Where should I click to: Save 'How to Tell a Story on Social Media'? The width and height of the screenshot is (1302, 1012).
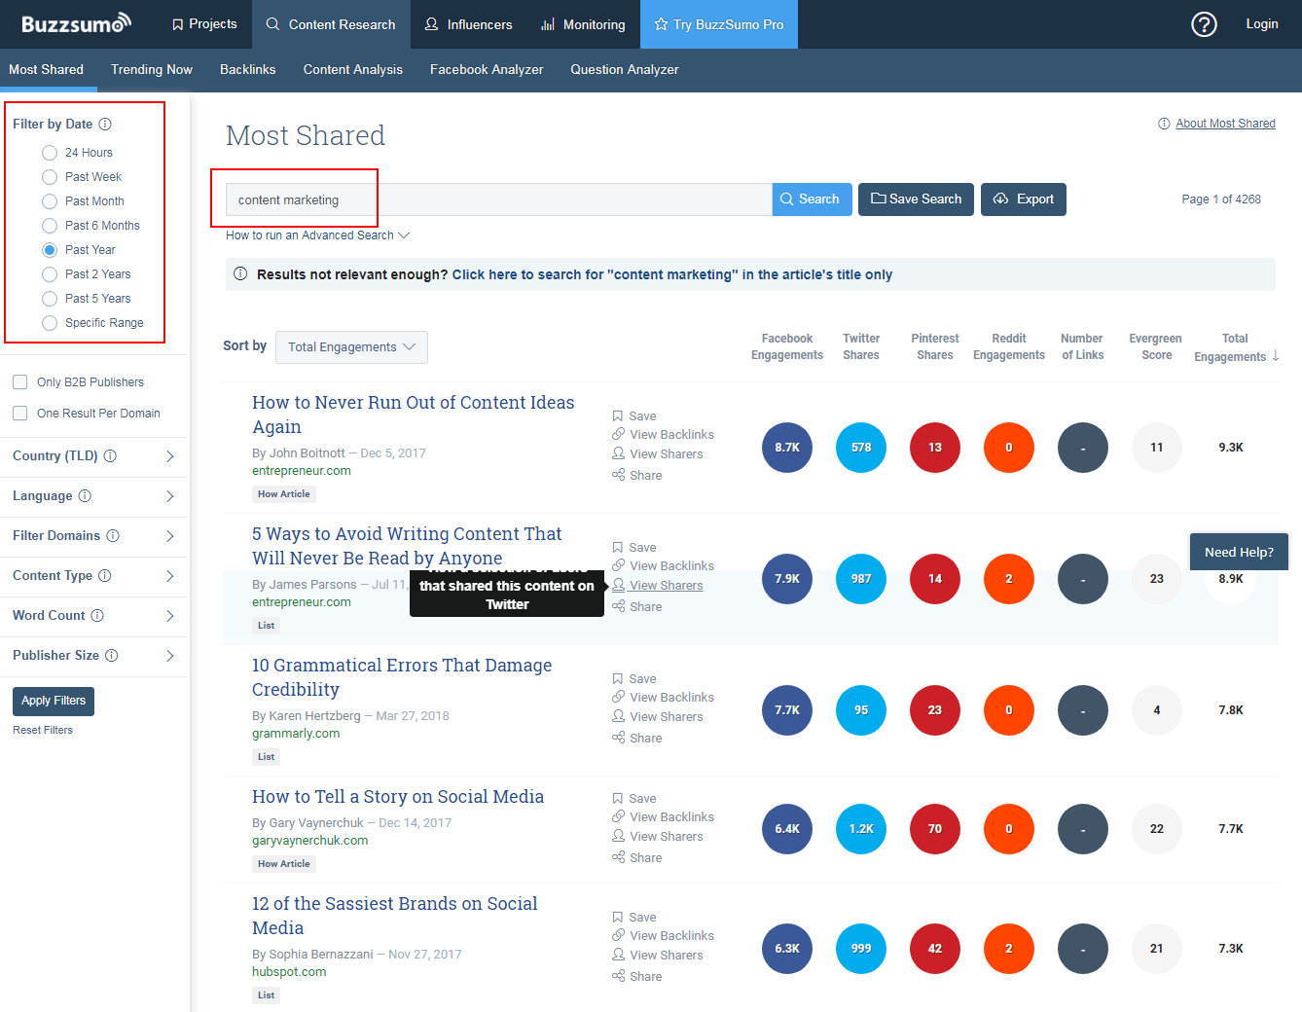click(x=634, y=798)
